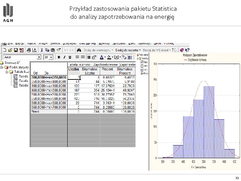This screenshot has width=241, height=181.
Task: Open the Print preview icon
Action: point(34,50)
